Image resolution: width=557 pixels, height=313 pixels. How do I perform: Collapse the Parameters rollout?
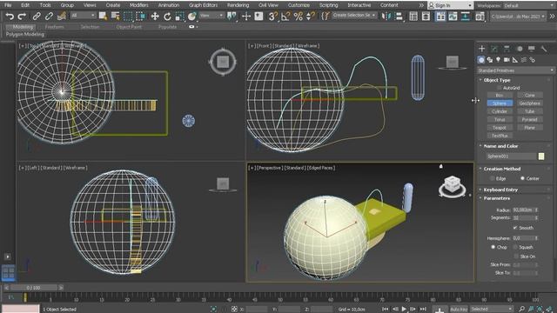tap(496, 198)
